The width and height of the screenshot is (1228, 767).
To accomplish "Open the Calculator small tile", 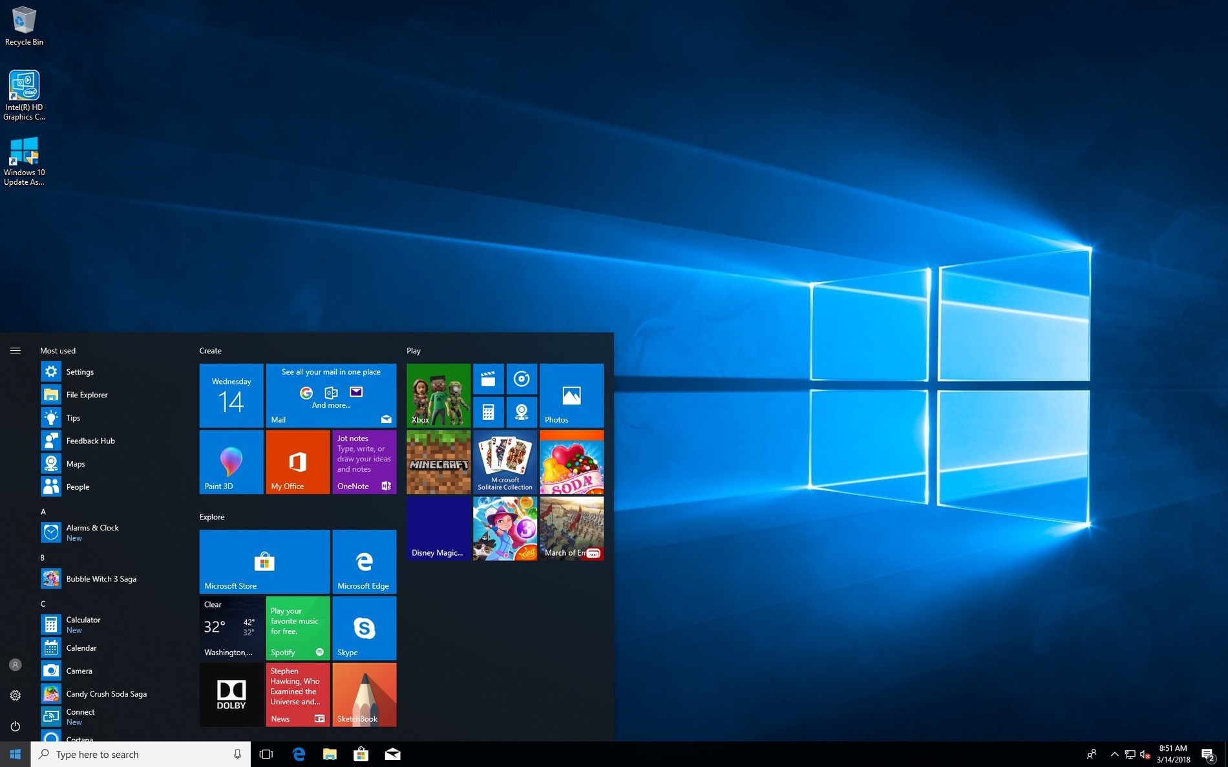I will click(488, 412).
